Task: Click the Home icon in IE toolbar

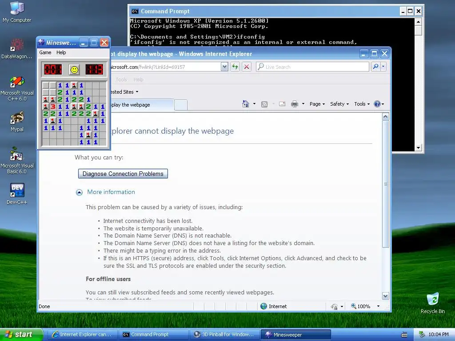Action: pyautogui.click(x=245, y=104)
